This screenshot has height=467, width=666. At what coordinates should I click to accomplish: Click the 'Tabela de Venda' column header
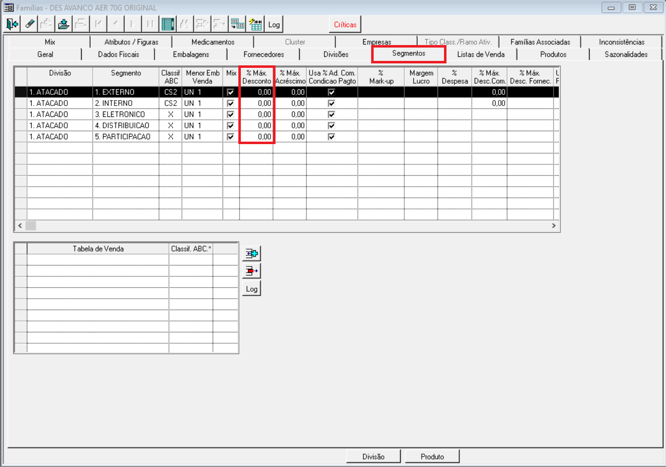pos(98,249)
